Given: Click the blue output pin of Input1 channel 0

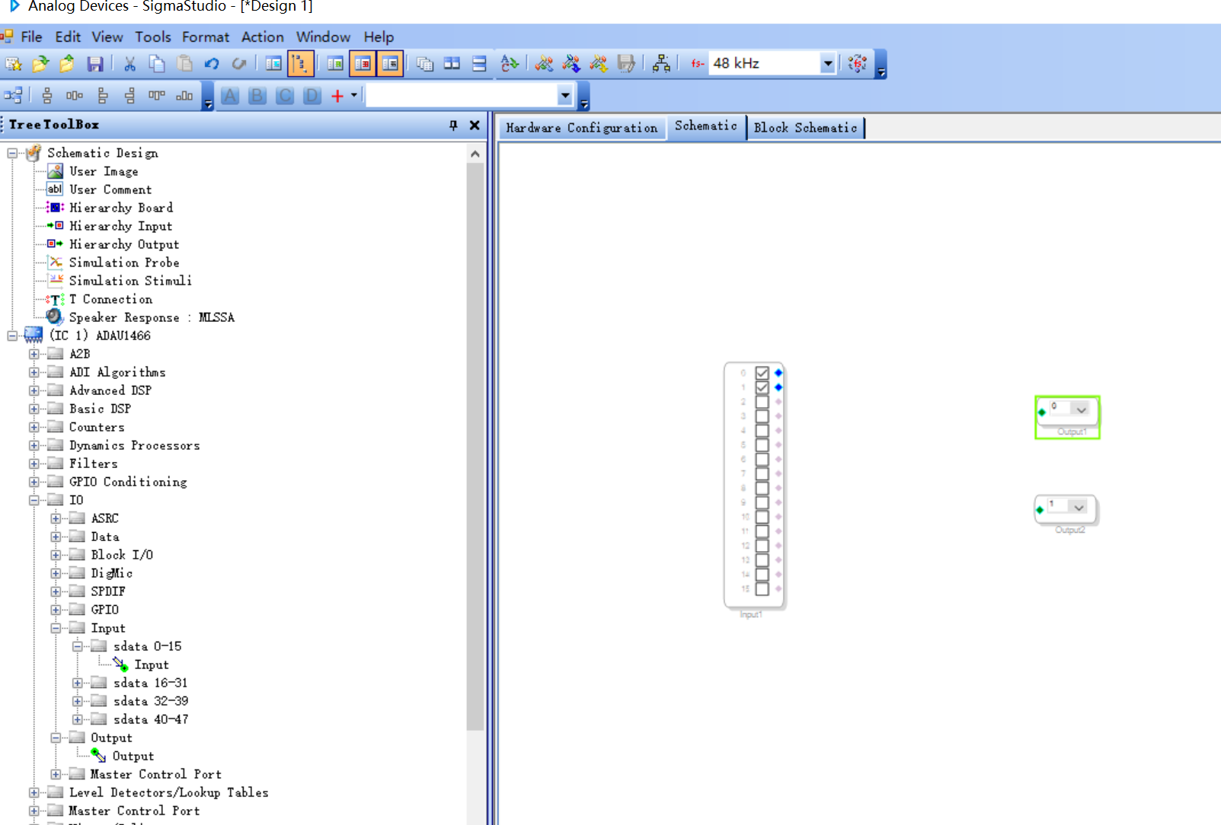Looking at the screenshot, I should [778, 373].
